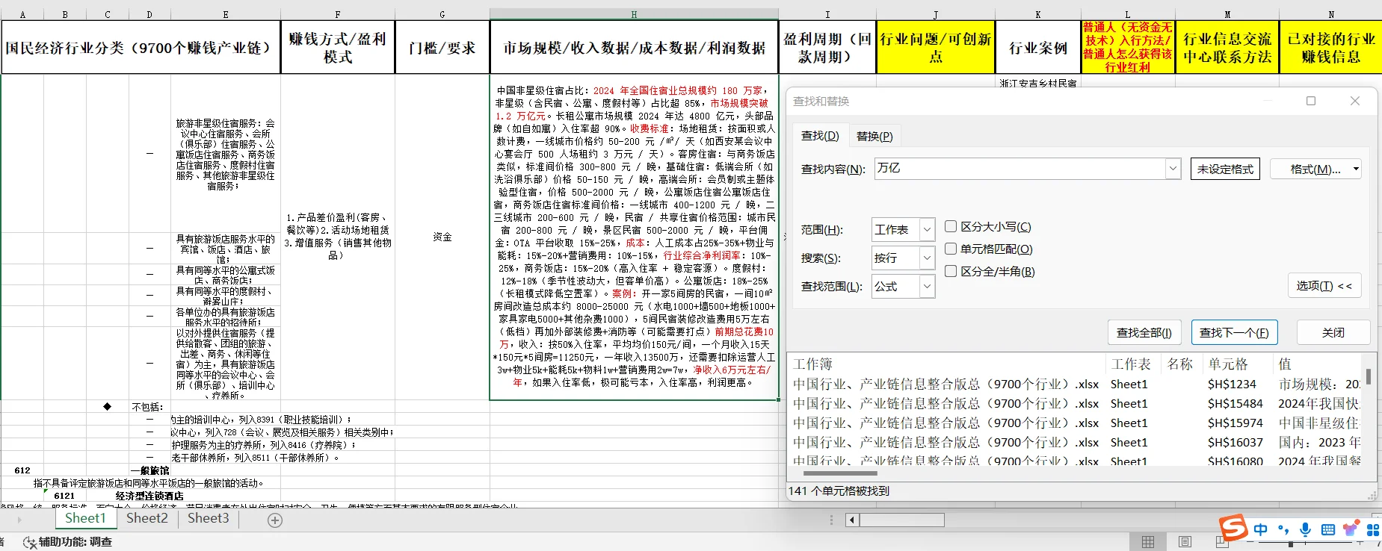Screen dimensions: 1382x551
Task: Maximize the Find and Replace dialog
Action: coord(1311,101)
